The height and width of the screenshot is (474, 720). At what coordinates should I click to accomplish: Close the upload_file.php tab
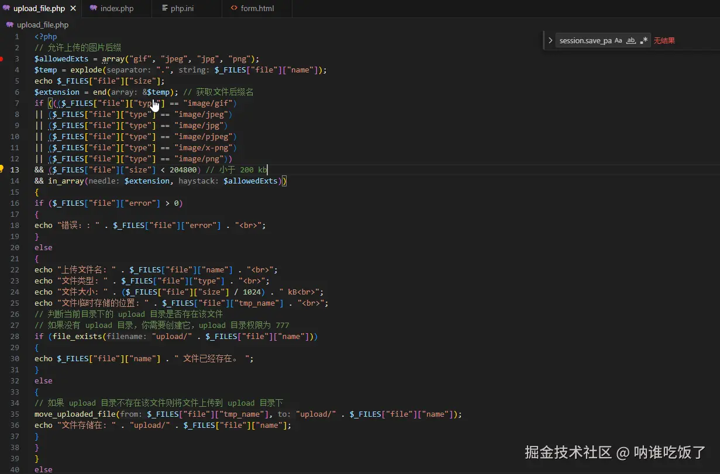point(73,8)
